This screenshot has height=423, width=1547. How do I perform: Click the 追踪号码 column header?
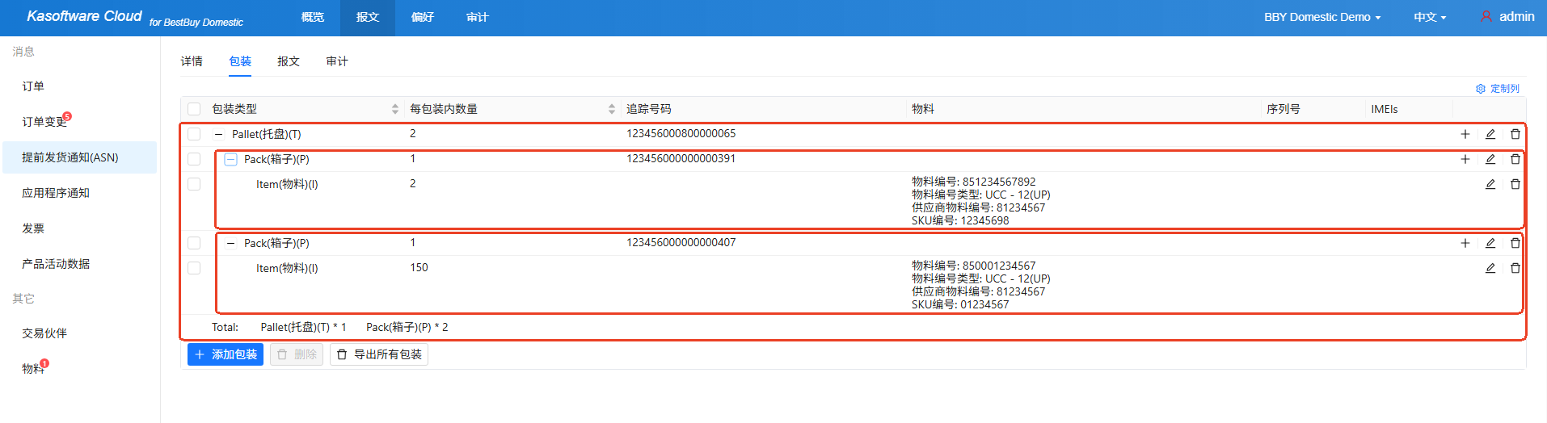(648, 109)
